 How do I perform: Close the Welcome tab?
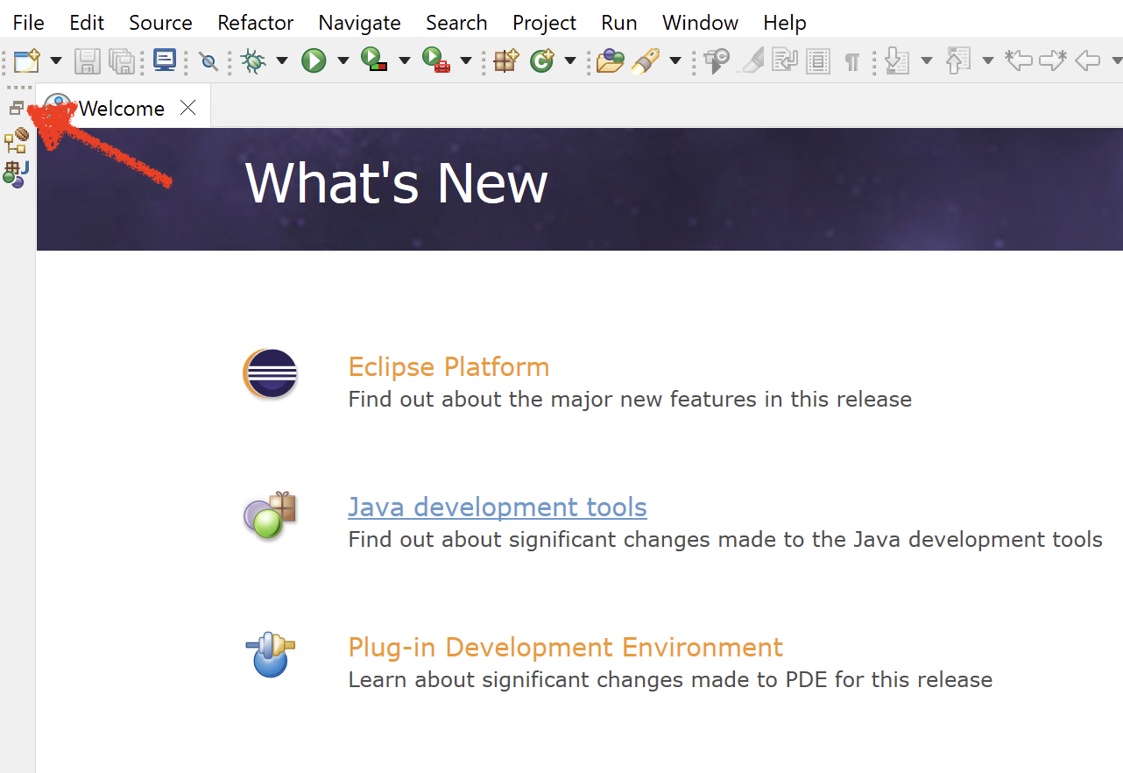click(187, 108)
